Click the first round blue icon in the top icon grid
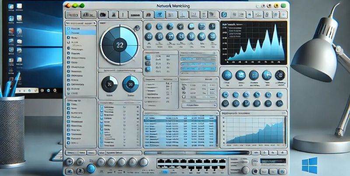Viewport: 350px width, 176px height. (x=148, y=27)
